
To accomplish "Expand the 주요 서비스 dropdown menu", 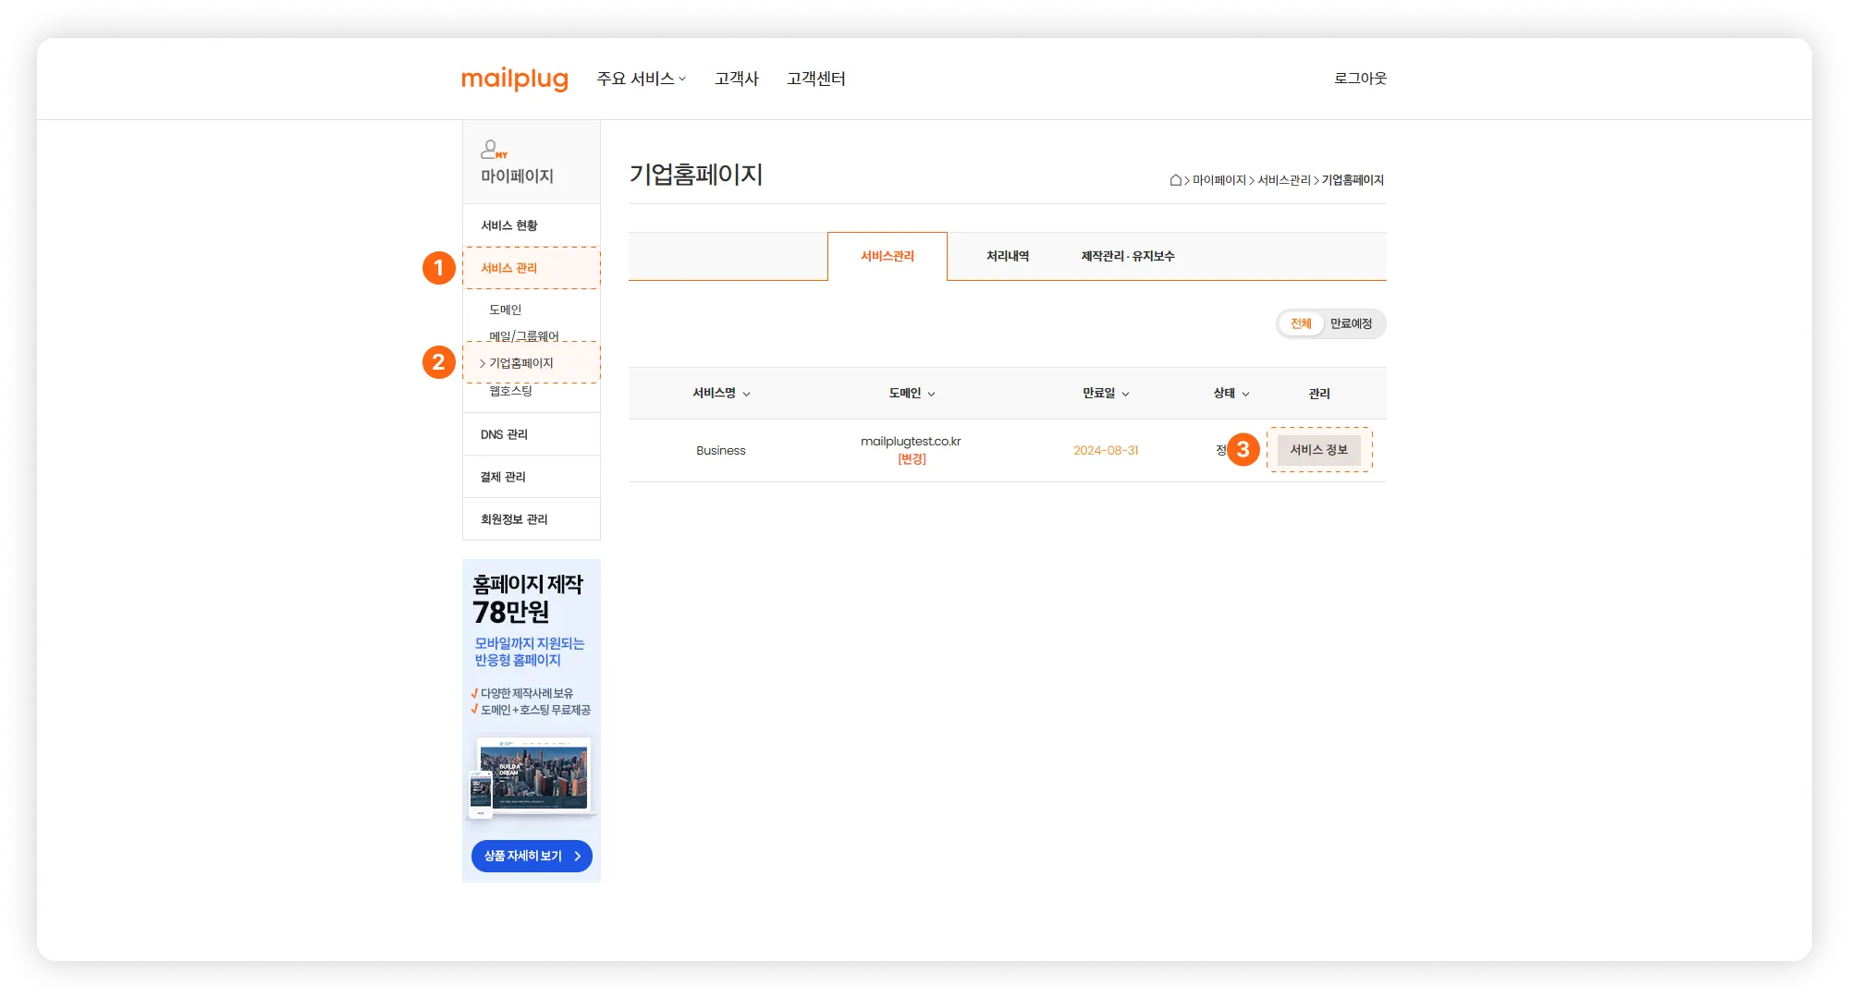I will coord(641,79).
